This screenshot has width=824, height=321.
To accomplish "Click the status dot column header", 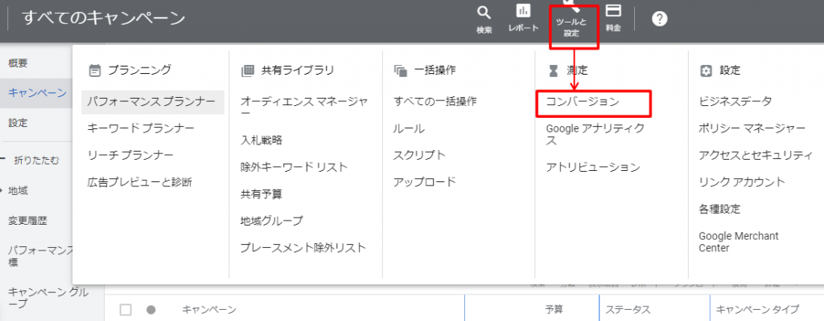I will 150,309.
